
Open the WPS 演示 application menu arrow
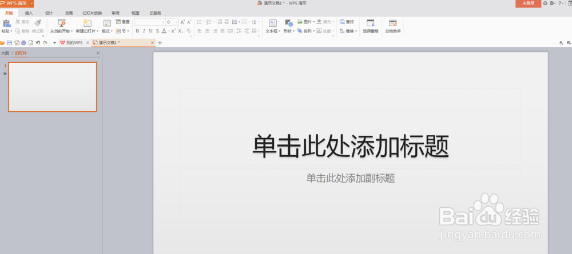point(31,3)
